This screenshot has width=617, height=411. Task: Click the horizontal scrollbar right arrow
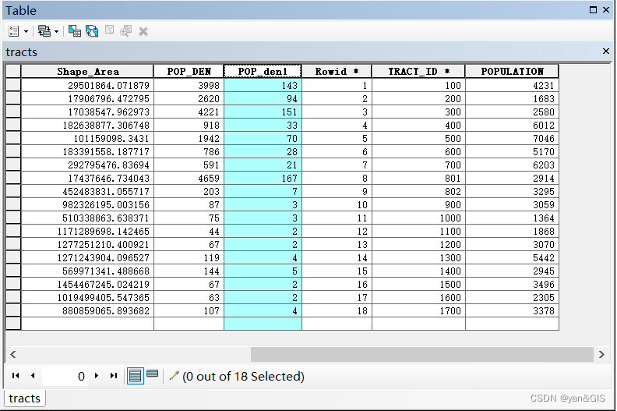(601, 354)
